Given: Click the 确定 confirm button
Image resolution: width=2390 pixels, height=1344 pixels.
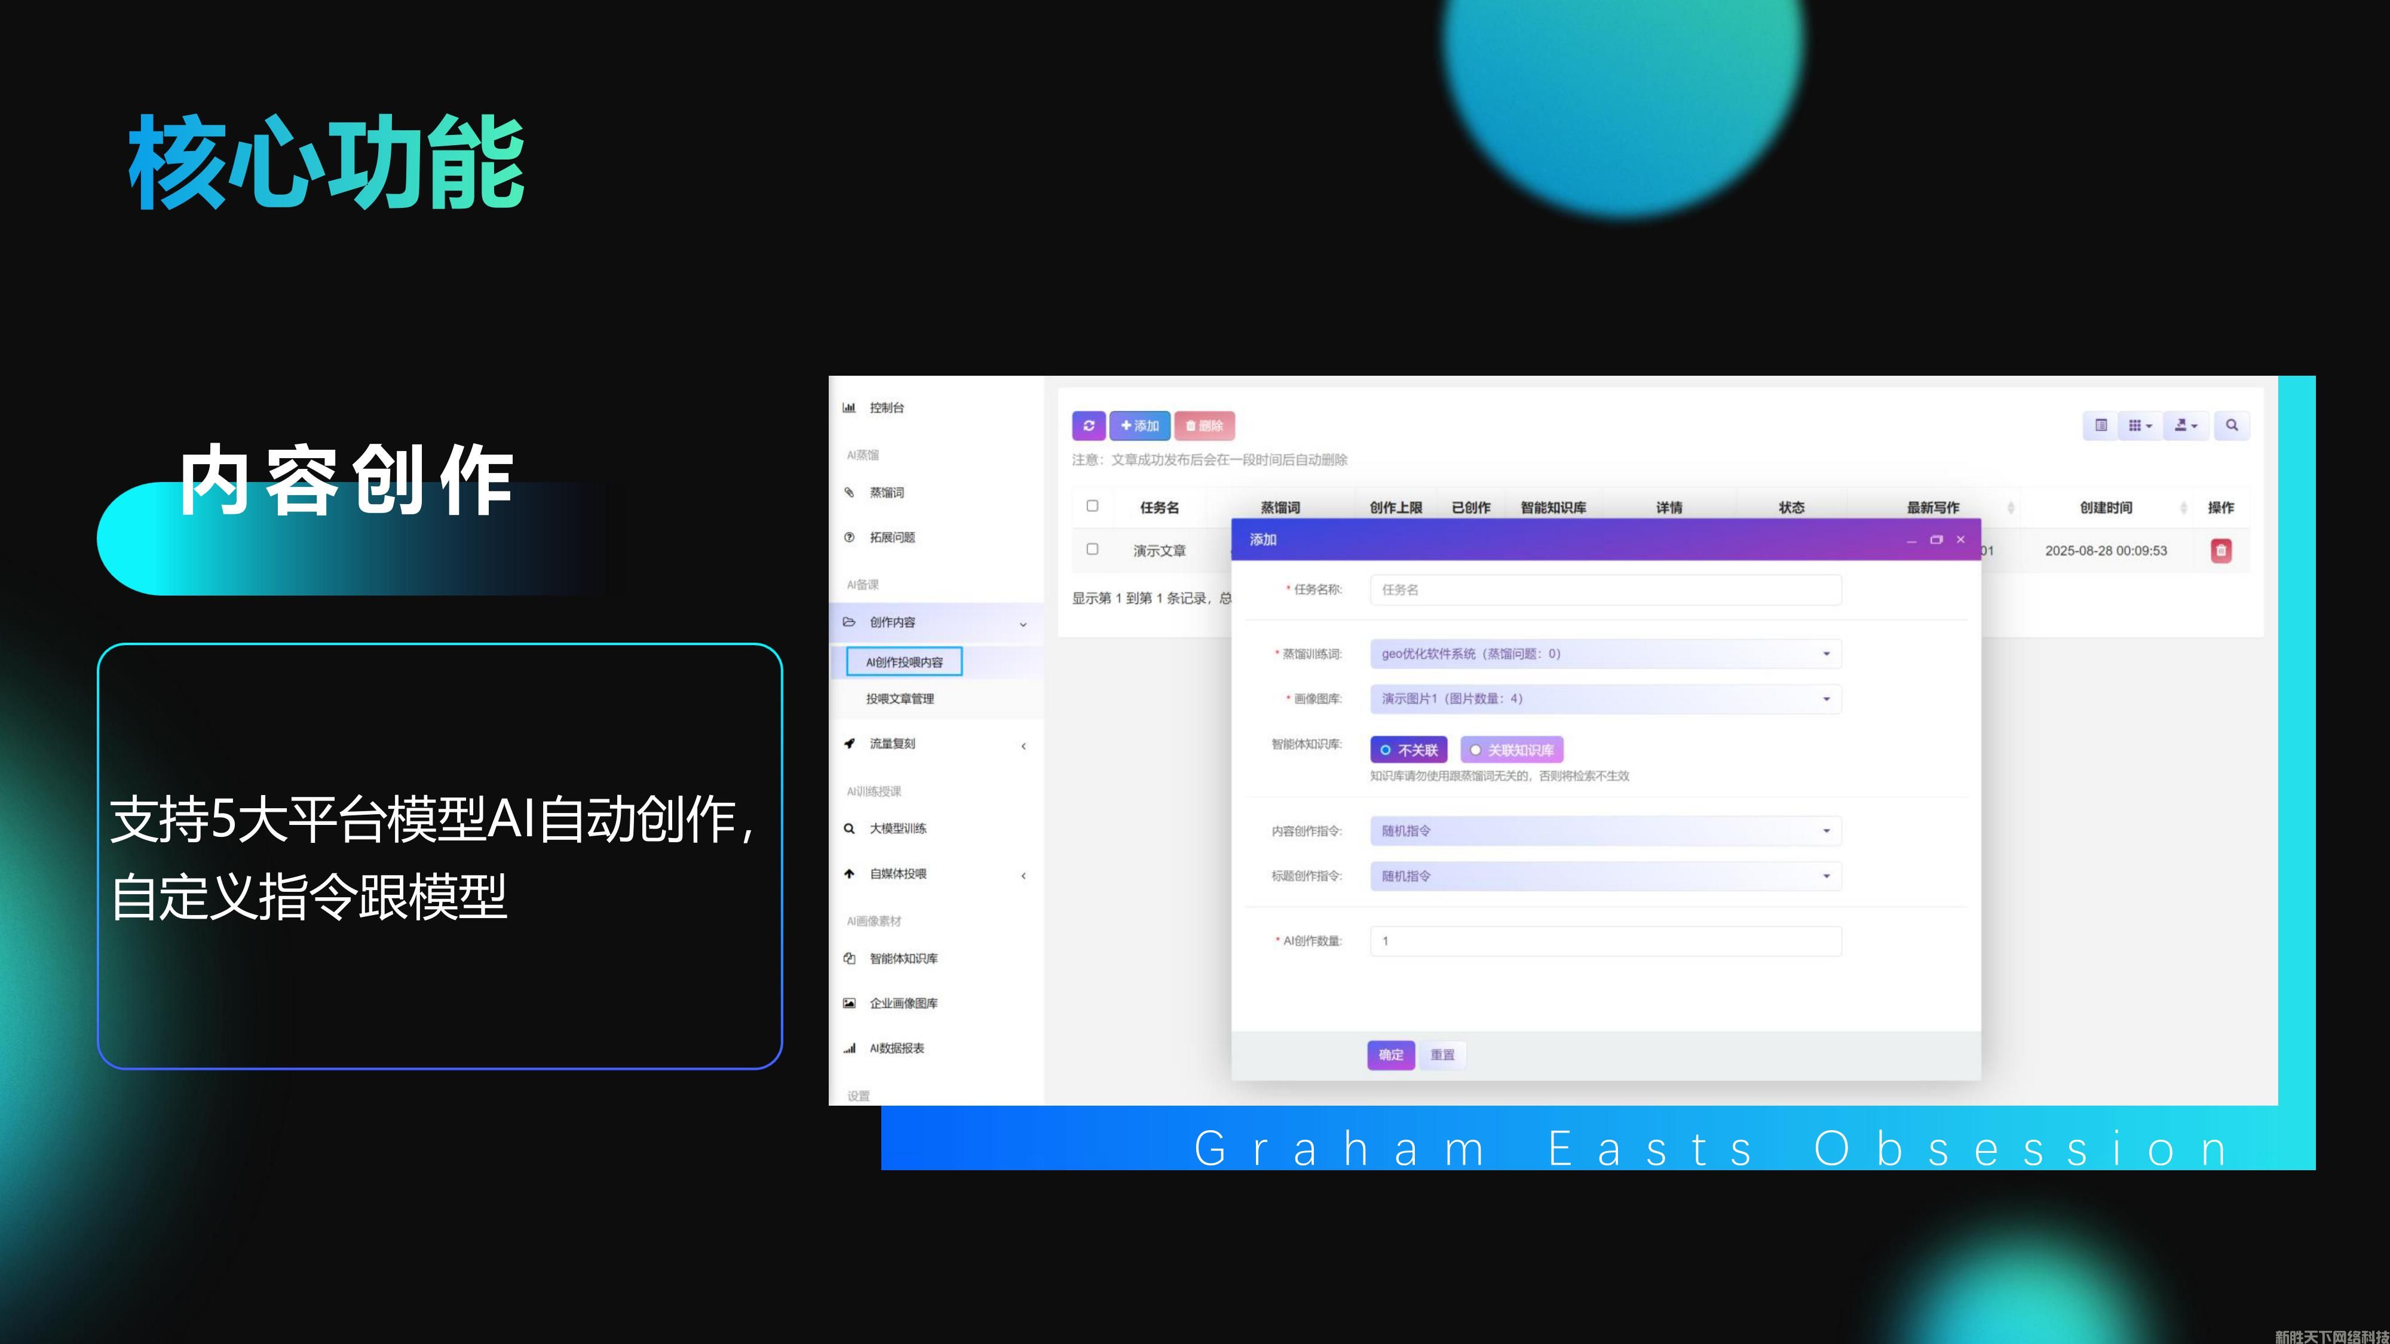Looking at the screenshot, I should [1391, 1055].
